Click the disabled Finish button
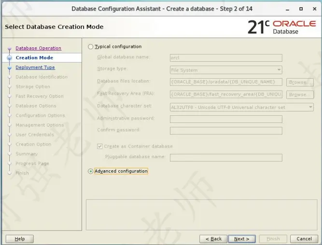Screen dimensions: 322x245 pos(273,239)
